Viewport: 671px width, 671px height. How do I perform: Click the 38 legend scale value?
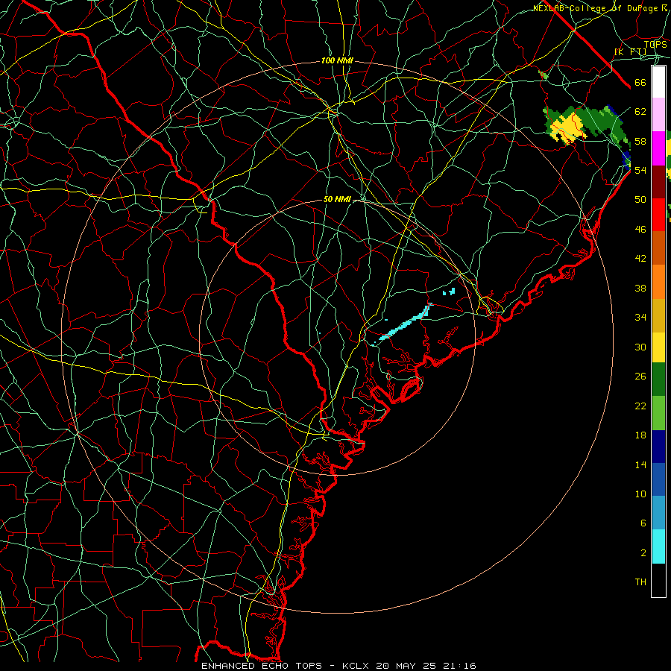[640, 289]
